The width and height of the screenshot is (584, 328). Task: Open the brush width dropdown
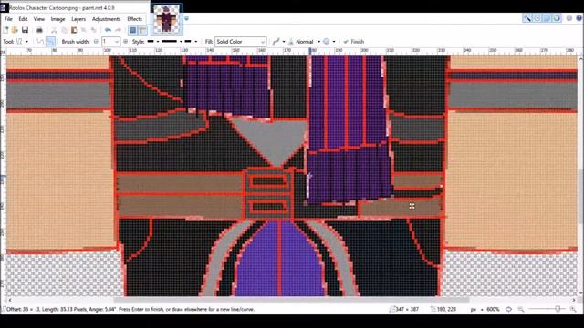[x=117, y=42]
